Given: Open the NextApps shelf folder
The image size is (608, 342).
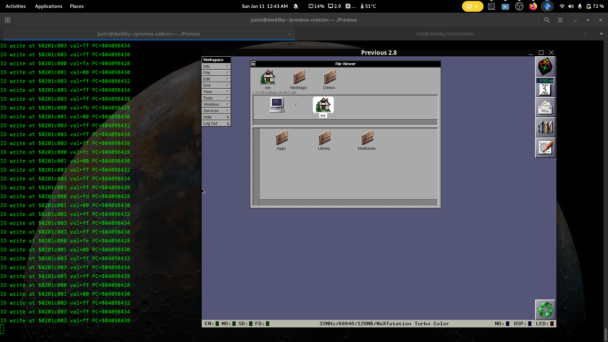Looking at the screenshot, I should pos(299,77).
